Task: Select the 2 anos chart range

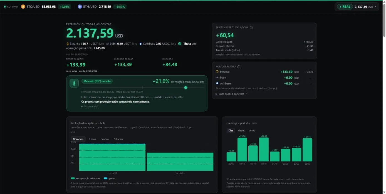Action: click(x=92, y=139)
